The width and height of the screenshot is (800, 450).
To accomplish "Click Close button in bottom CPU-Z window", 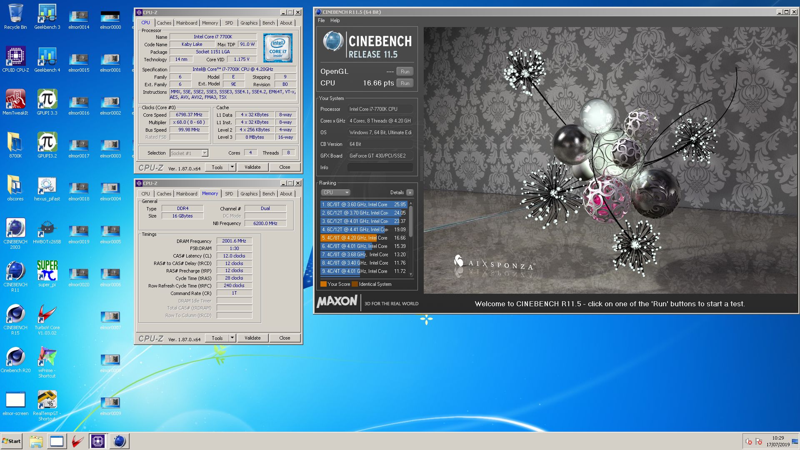I will tap(285, 338).
